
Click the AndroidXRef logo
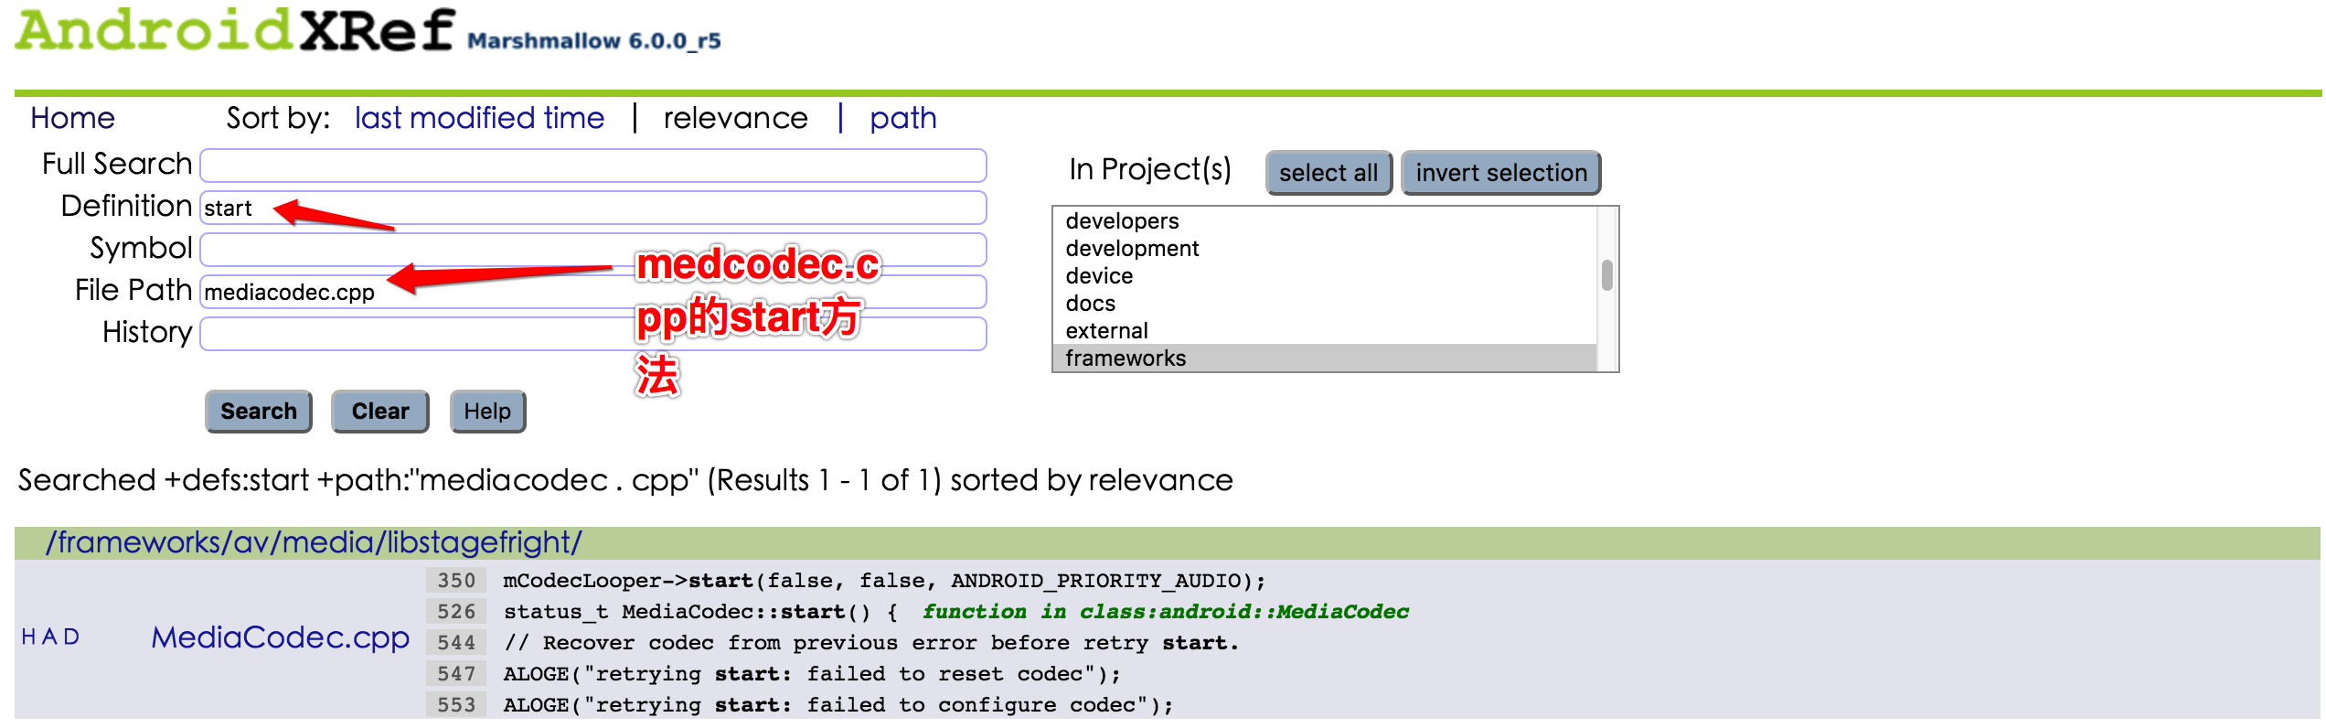click(235, 30)
